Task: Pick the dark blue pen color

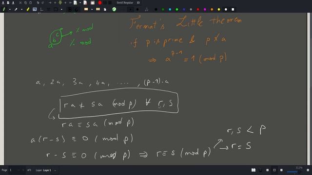Action: (x=184, y=9)
